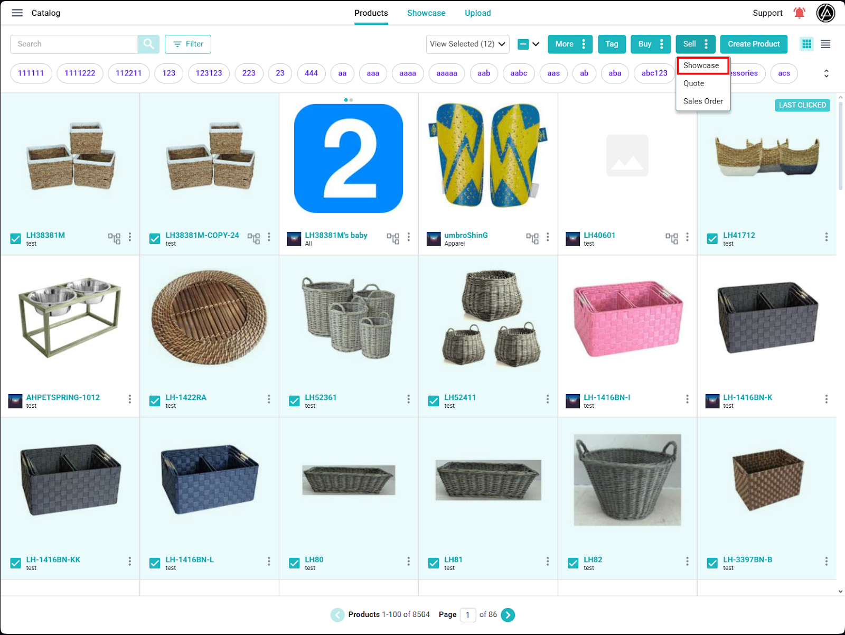Open three-dot menu for LH52361
The image size is (845, 635).
(408, 399)
